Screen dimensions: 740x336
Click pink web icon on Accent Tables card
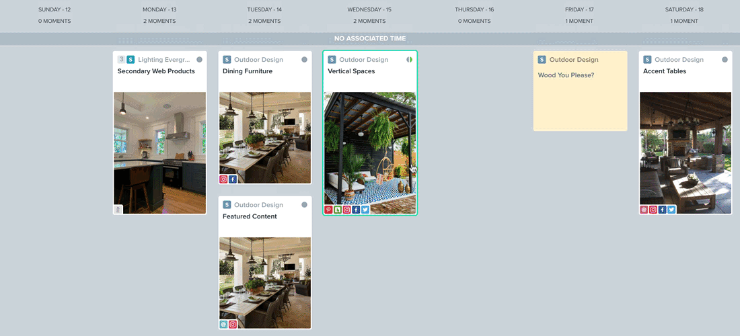coord(644,210)
